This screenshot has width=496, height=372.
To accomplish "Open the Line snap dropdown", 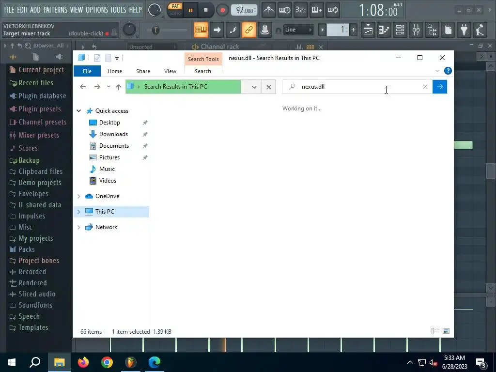I will point(298,30).
